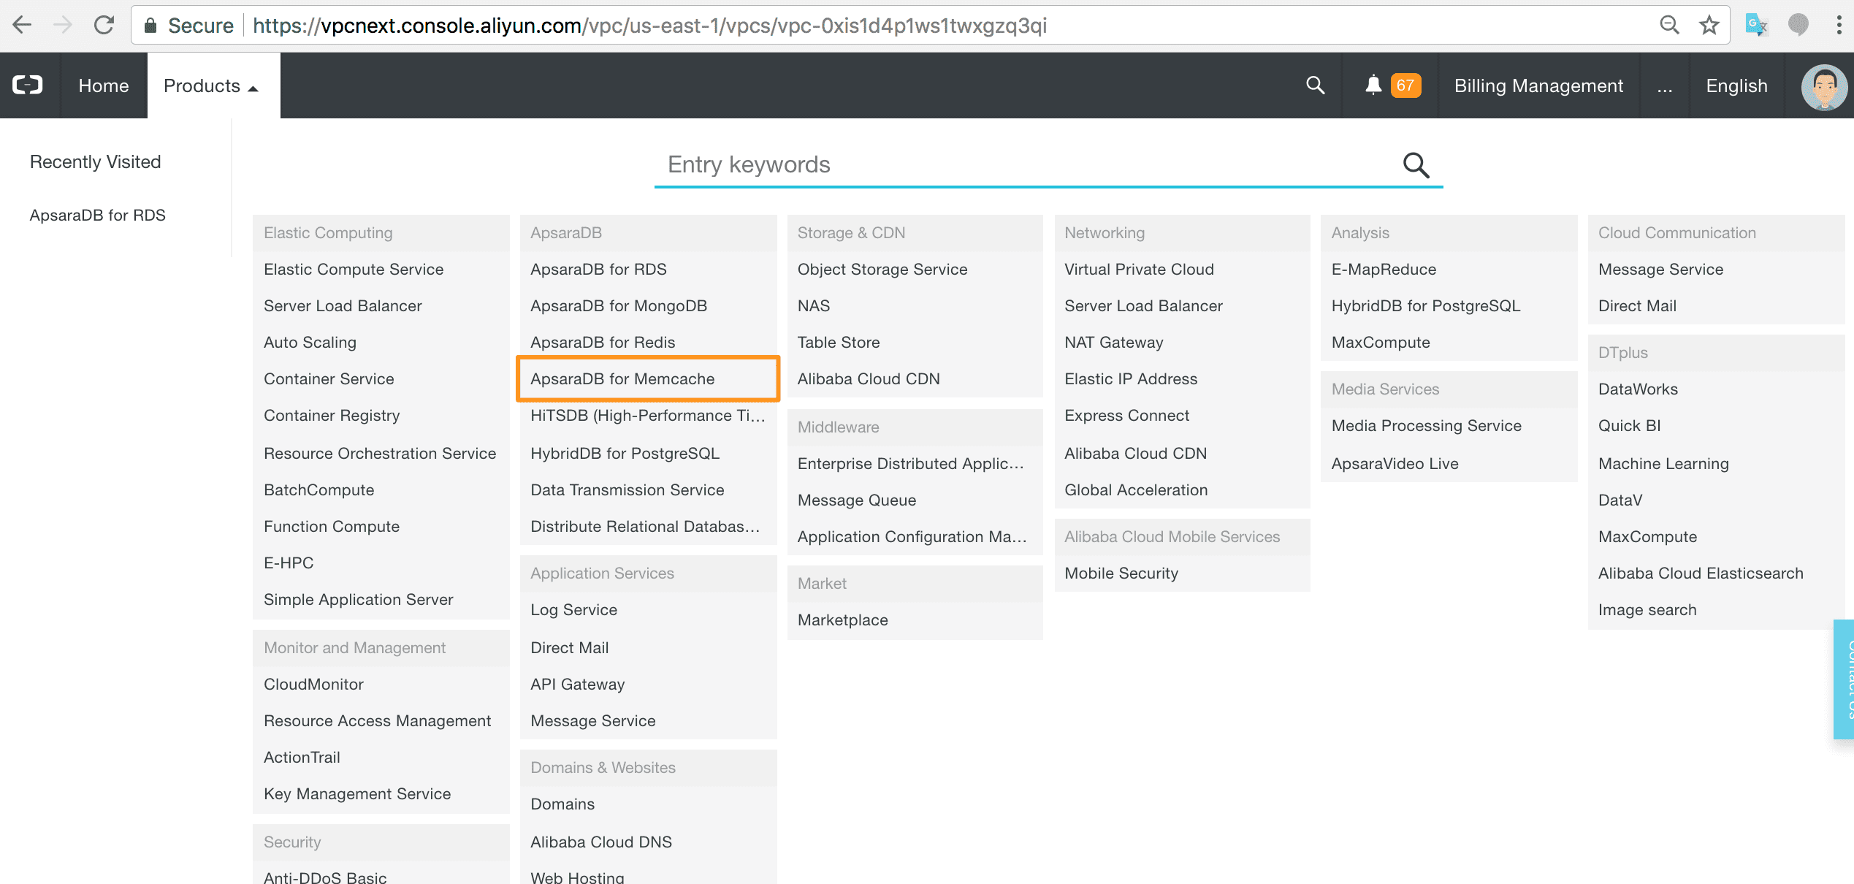Click the keyword search magnifier icon
Screen dimensions: 1854x884
tap(1416, 165)
